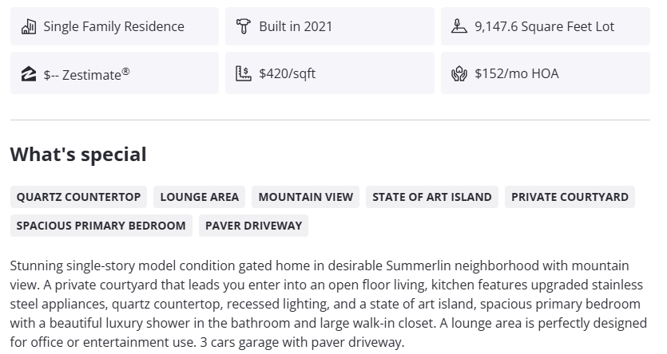Select the Quartz Countertop tag

click(x=78, y=197)
